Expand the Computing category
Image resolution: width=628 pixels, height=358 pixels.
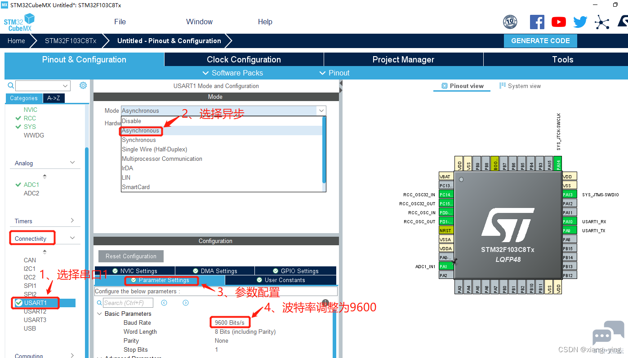pos(72,355)
